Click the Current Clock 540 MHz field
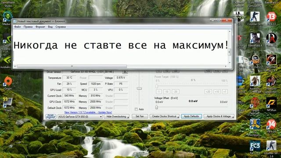 click(69, 96)
